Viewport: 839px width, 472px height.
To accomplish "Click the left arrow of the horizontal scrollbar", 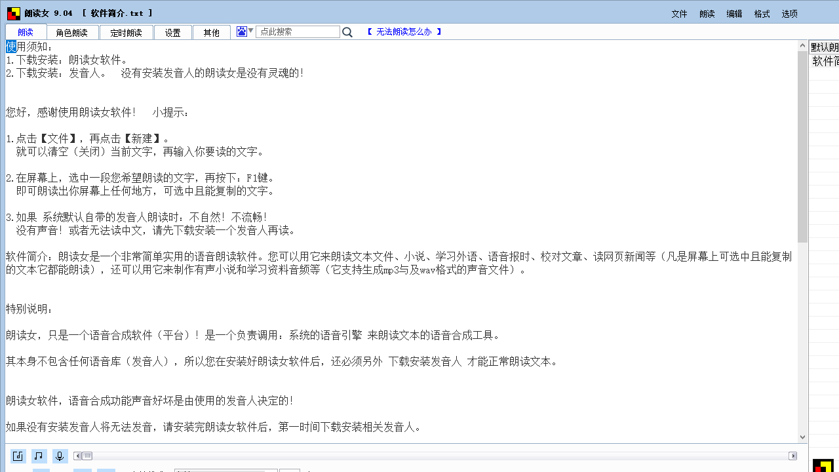I will (x=76, y=456).
